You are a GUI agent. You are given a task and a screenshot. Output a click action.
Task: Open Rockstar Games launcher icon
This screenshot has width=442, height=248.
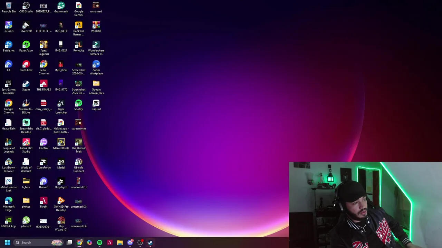[x=79, y=29]
